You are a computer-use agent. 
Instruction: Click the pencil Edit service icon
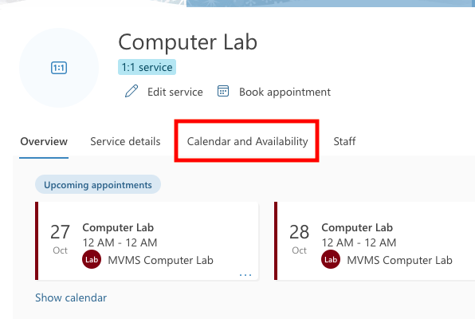132,91
